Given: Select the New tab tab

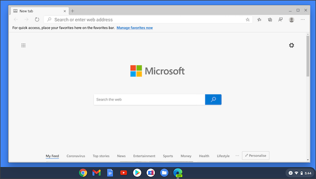Looking at the screenshot, I should pos(39,11).
